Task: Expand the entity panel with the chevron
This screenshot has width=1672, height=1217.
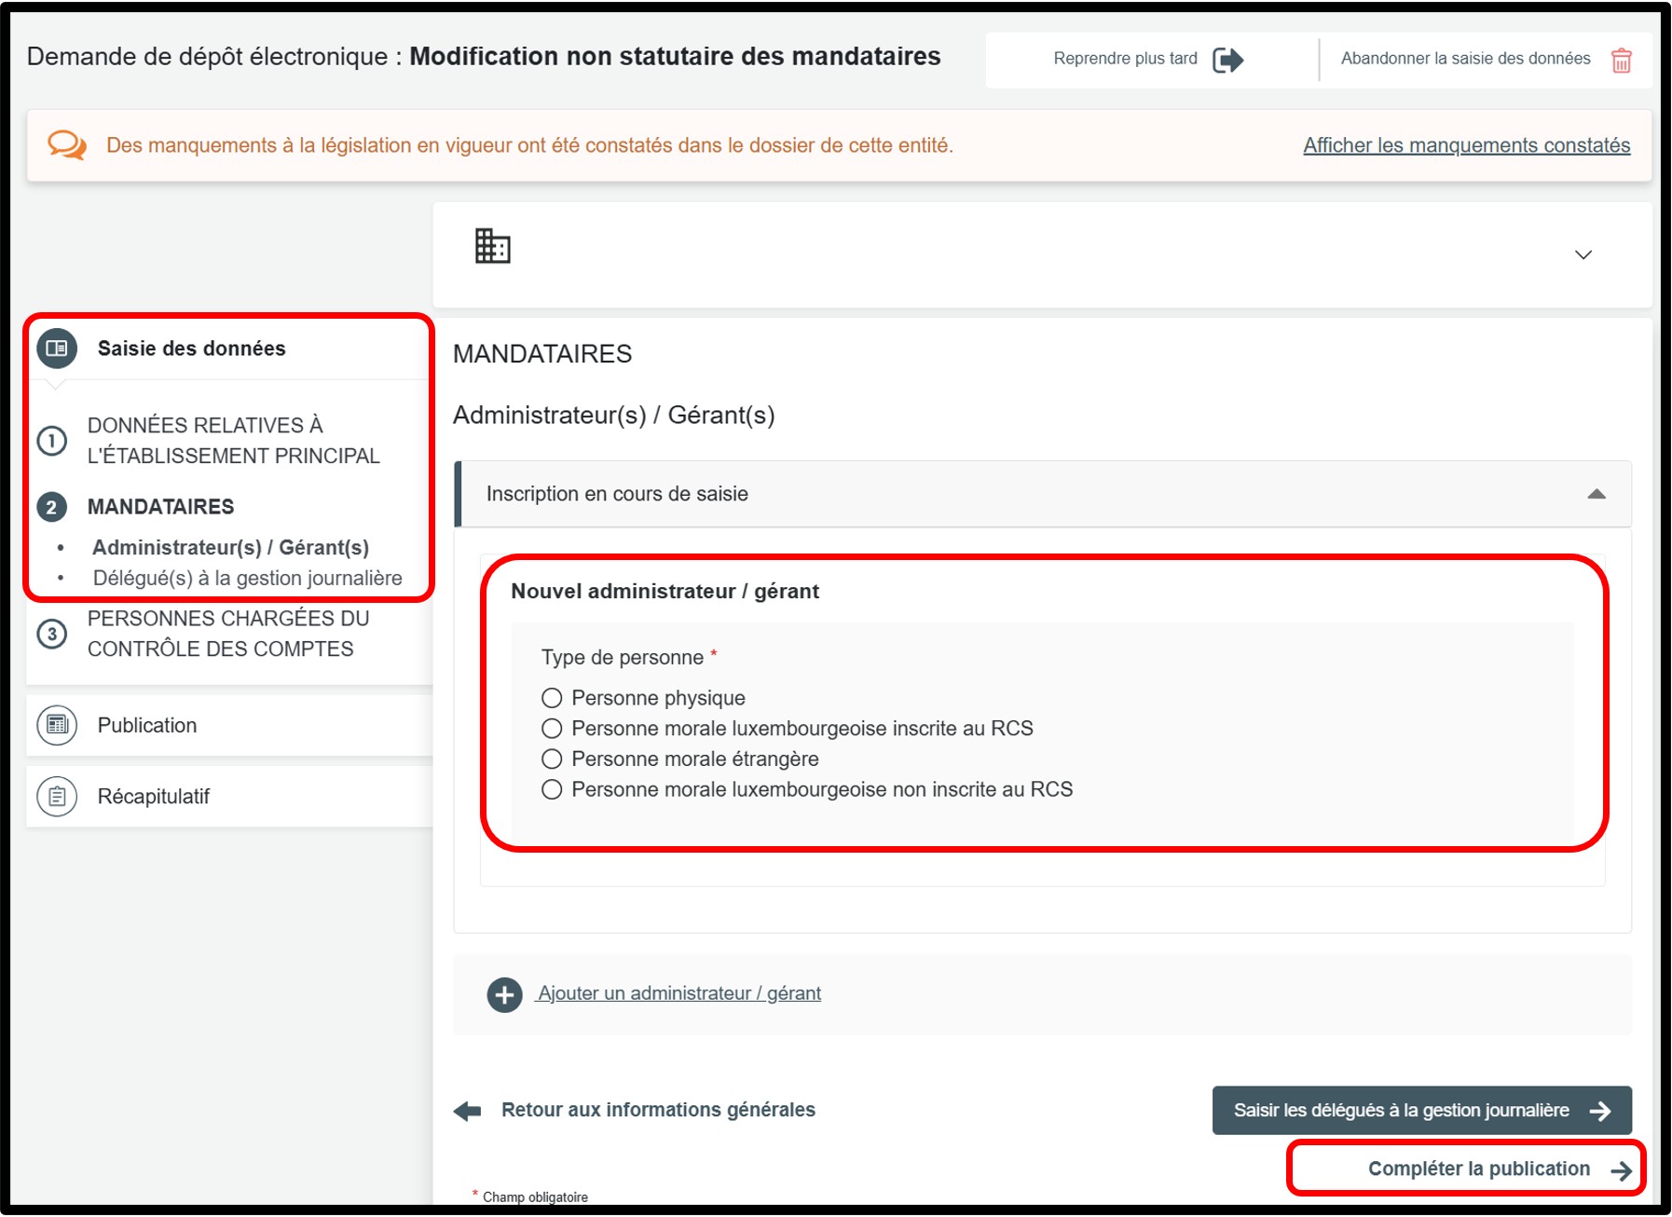Action: pyautogui.click(x=1583, y=255)
